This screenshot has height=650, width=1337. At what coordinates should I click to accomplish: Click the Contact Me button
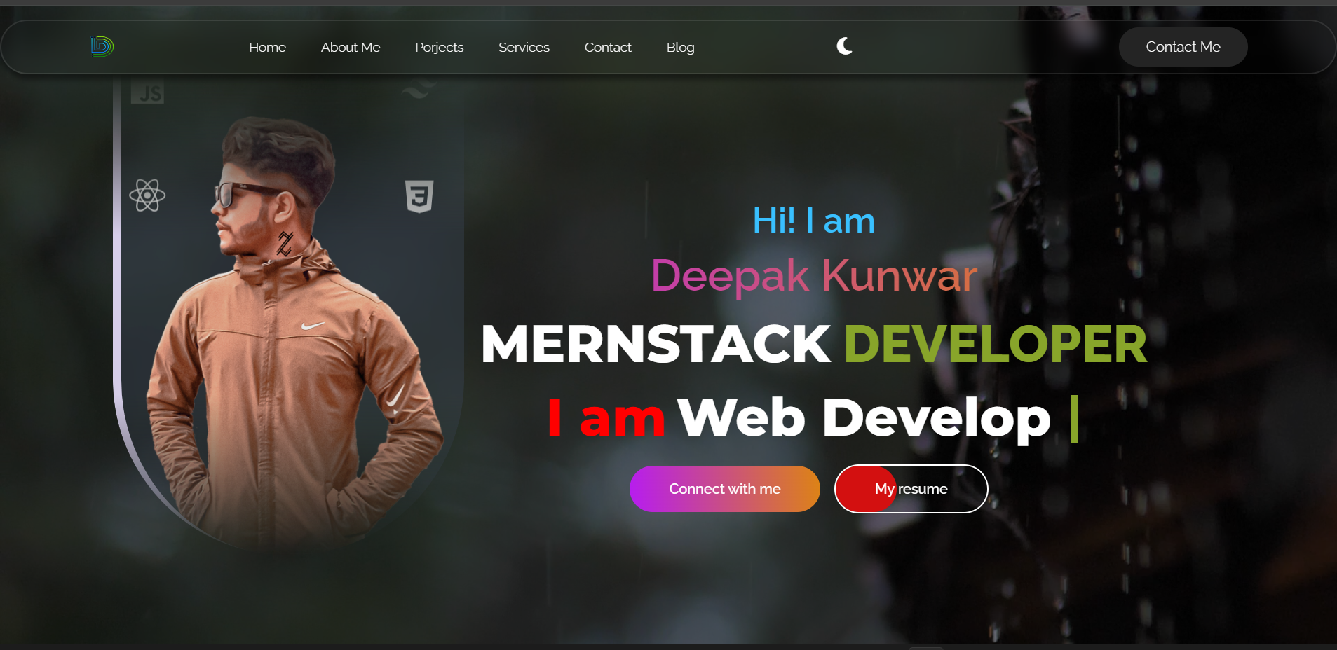[x=1182, y=46]
